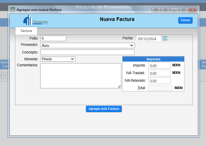
Task: Click the Agregar esta Factura button
Action: click(x=104, y=109)
